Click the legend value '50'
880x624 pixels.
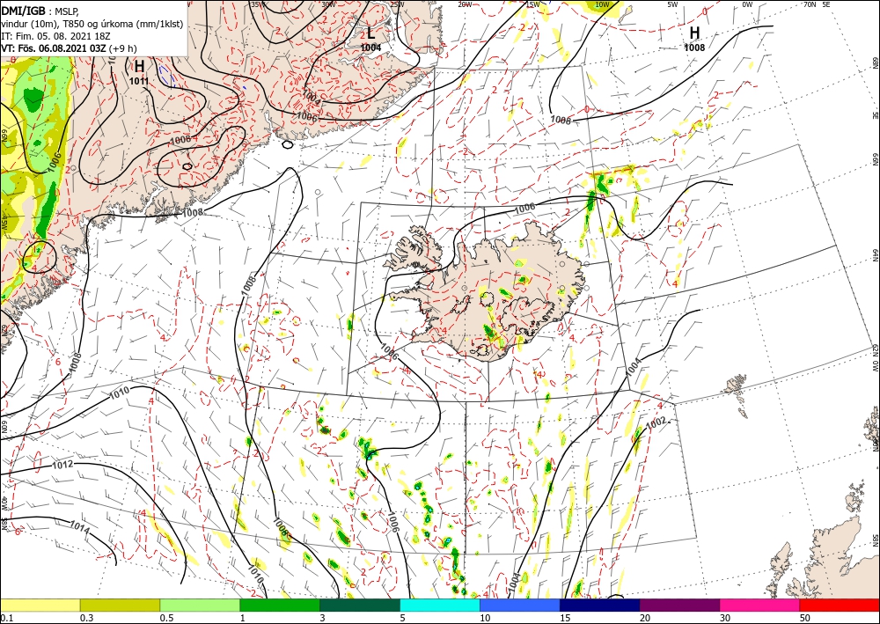click(x=805, y=618)
